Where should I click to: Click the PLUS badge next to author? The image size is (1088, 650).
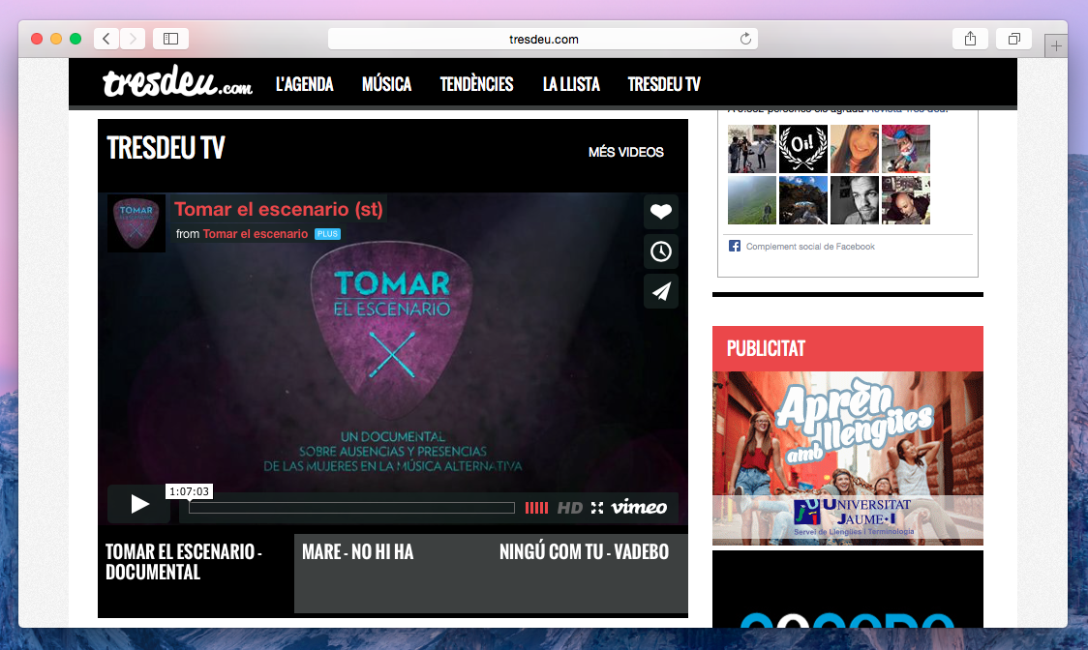tap(327, 234)
